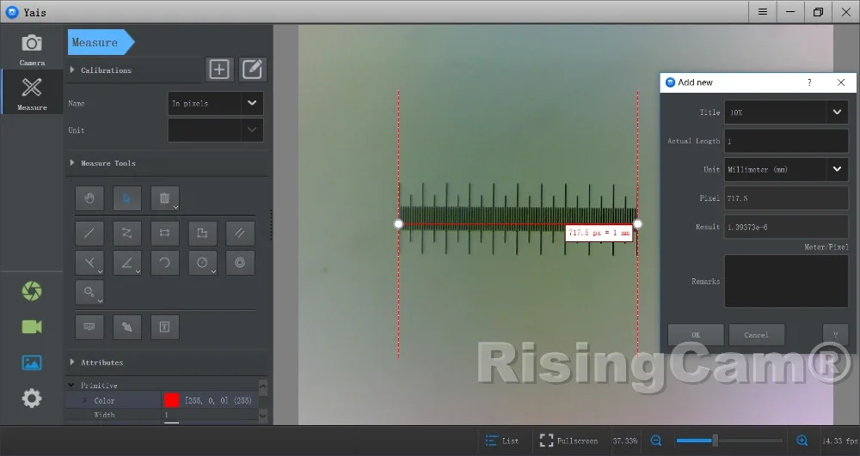Image resolution: width=860 pixels, height=456 pixels.
Task: Select the polygon measure tool
Action: pyautogui.click(x=202, y=233)
